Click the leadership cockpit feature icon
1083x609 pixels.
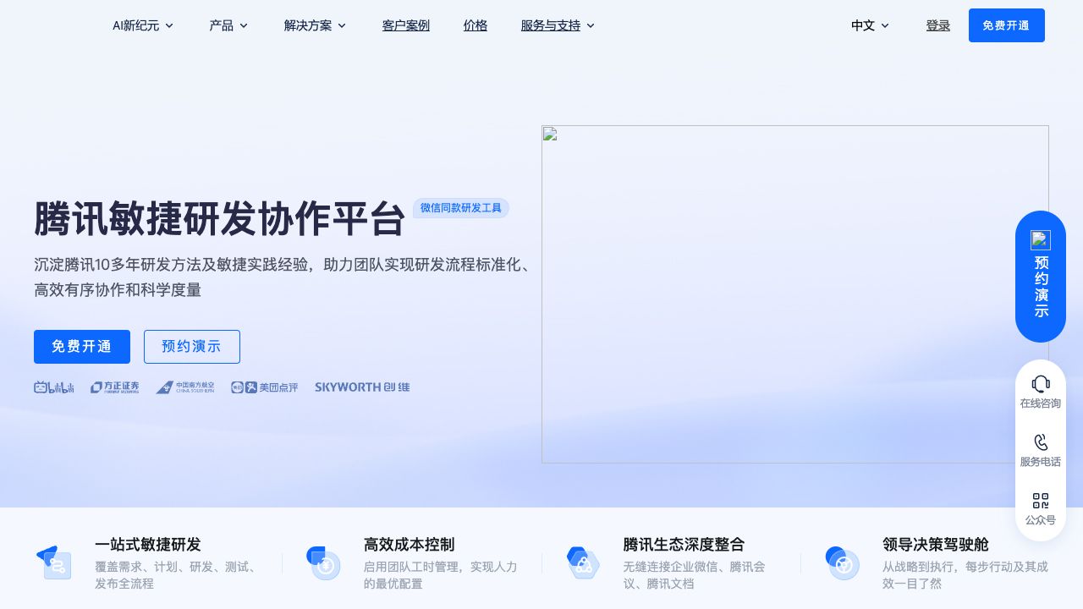pyautogui.click(x=842, y=563)
